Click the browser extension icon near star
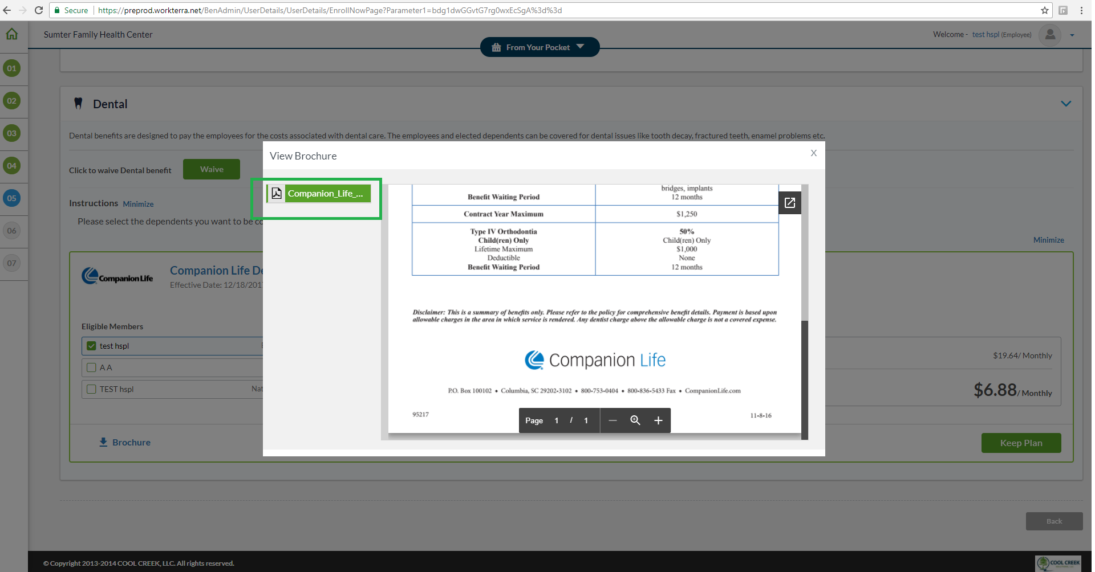The image size is (1095, 572). pos(1063,10)
